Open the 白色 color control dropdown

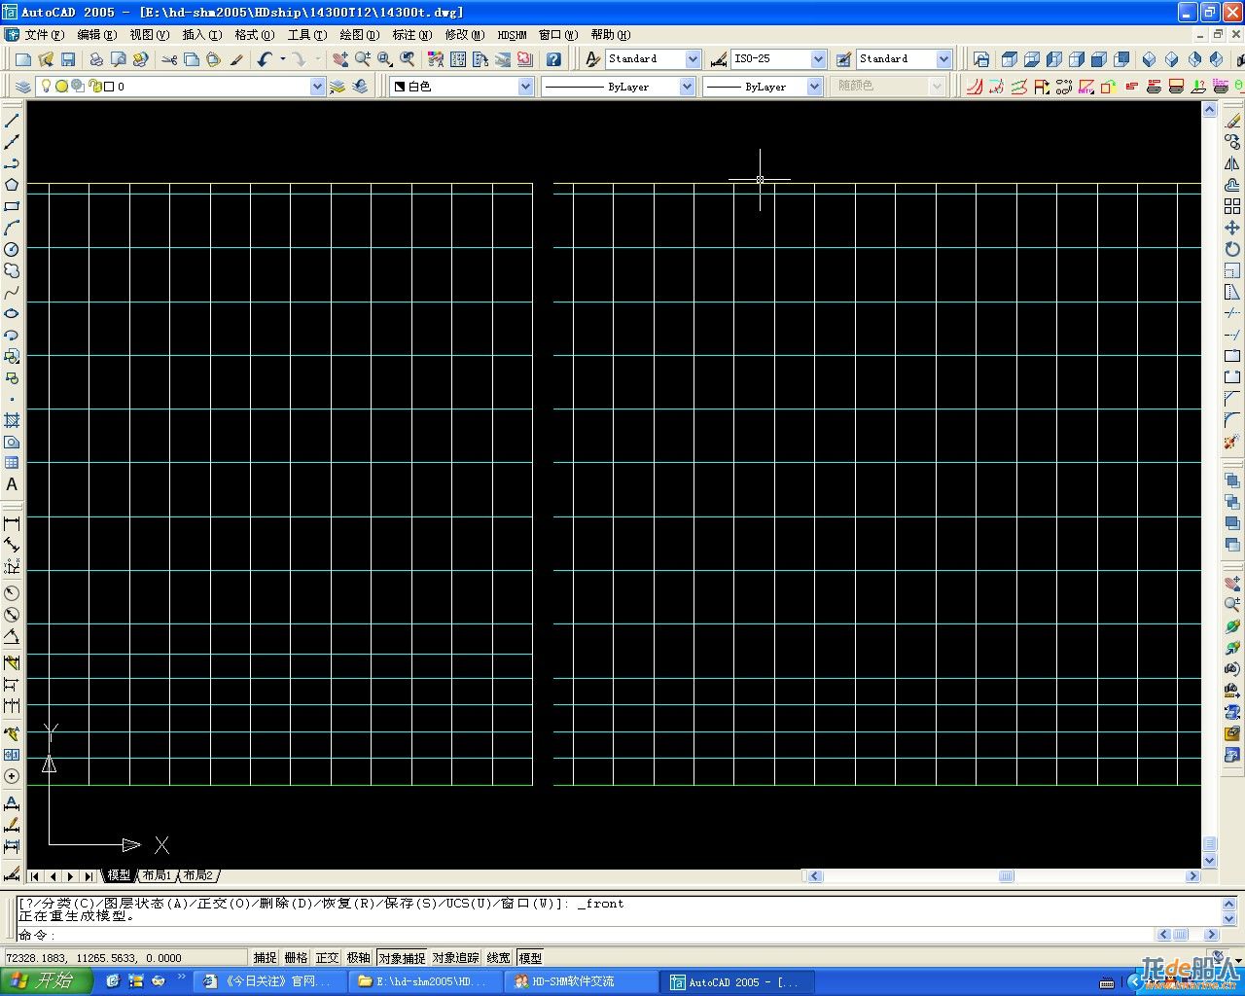(x=525, y=87)
